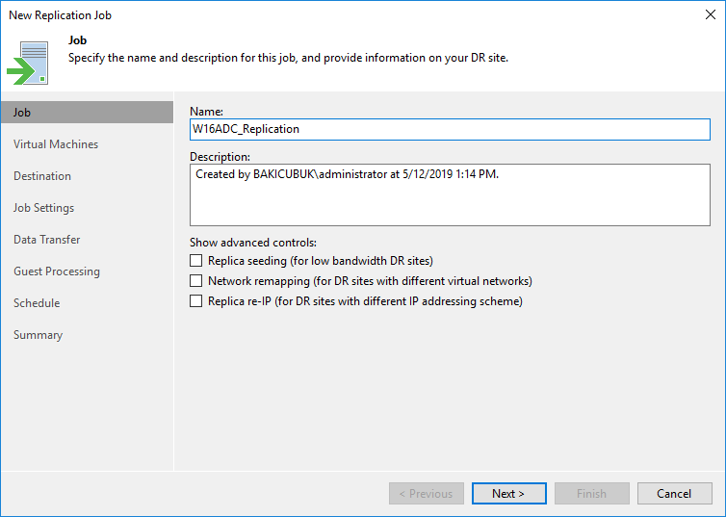Select the Guest Processing step
The image size is (726, 517).
click(x=57, y=271)
